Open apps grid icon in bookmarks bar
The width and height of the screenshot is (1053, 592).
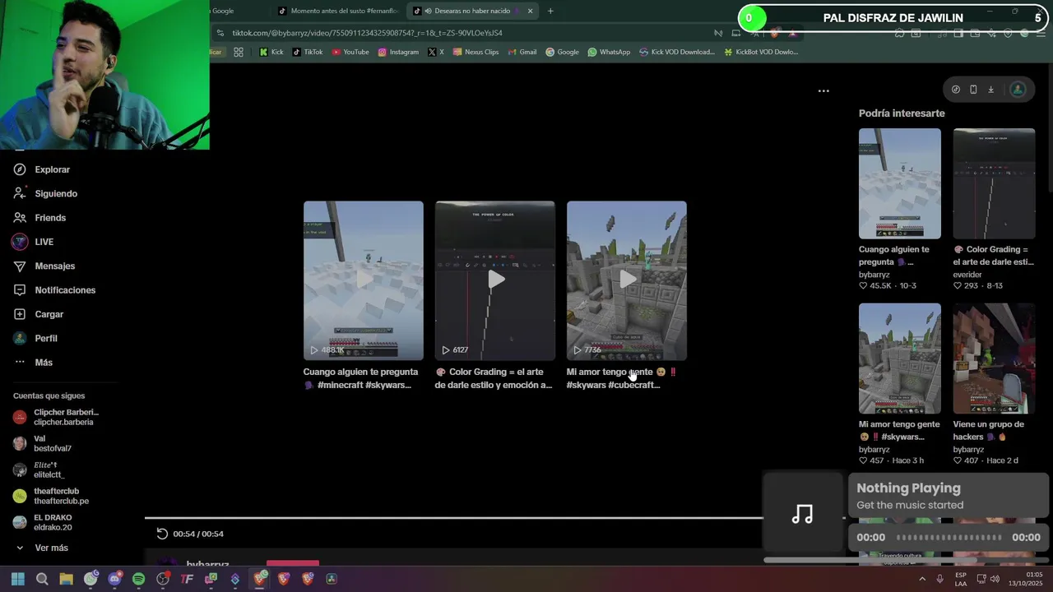(239, 52)
